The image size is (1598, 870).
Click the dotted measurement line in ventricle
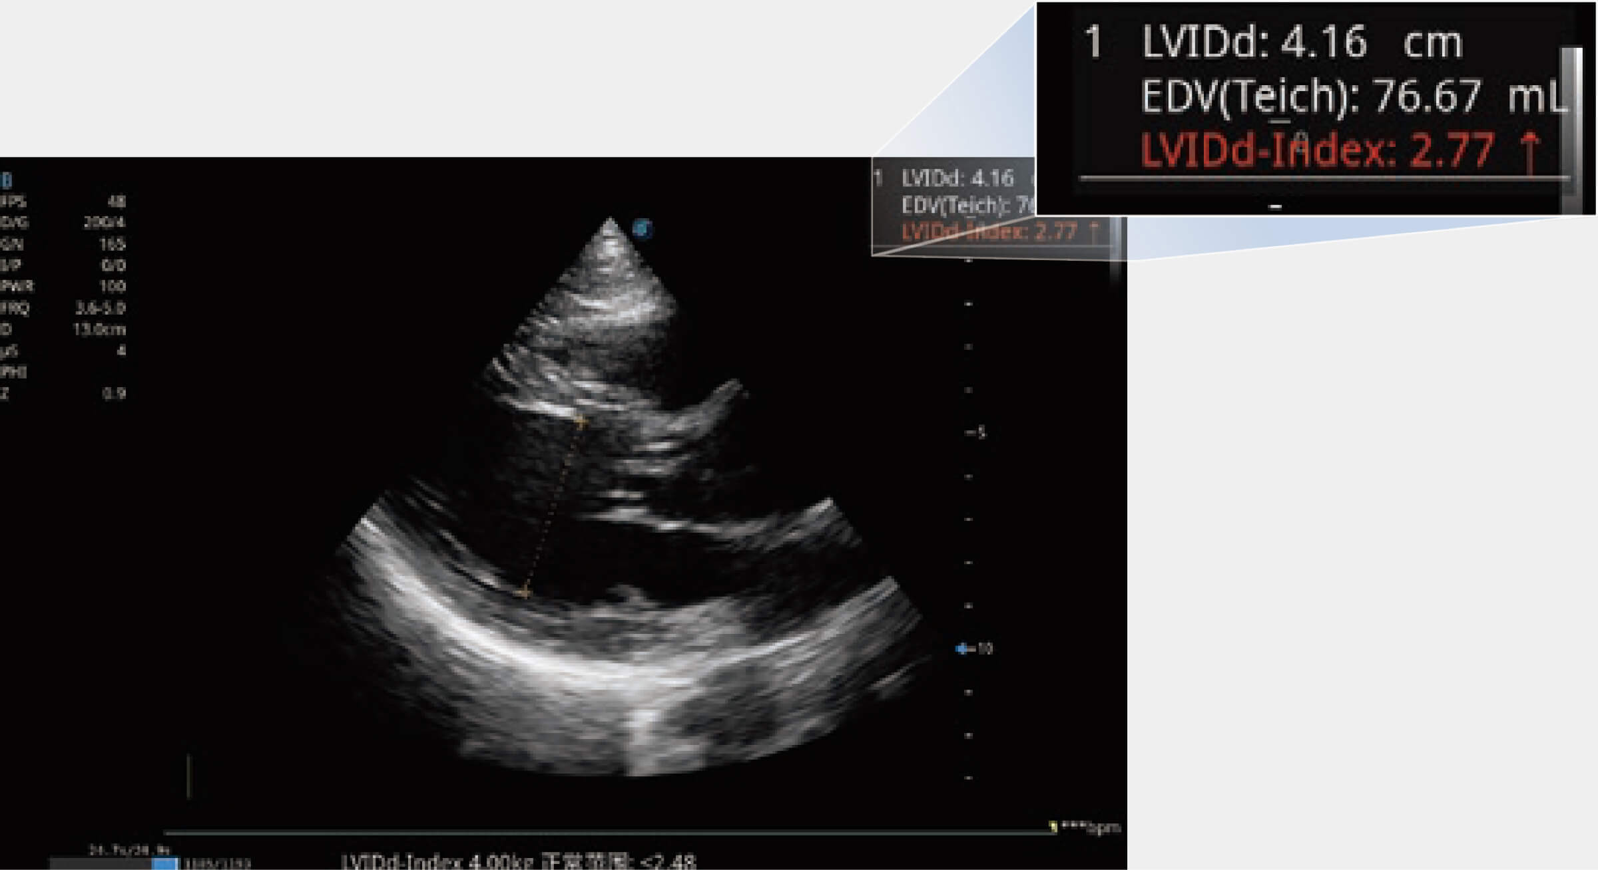click(553, 506)
